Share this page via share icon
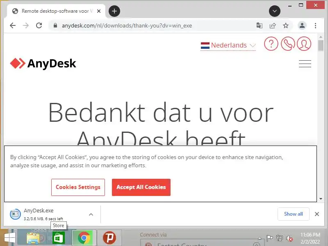328x246 pixels. tap(273, 25)
